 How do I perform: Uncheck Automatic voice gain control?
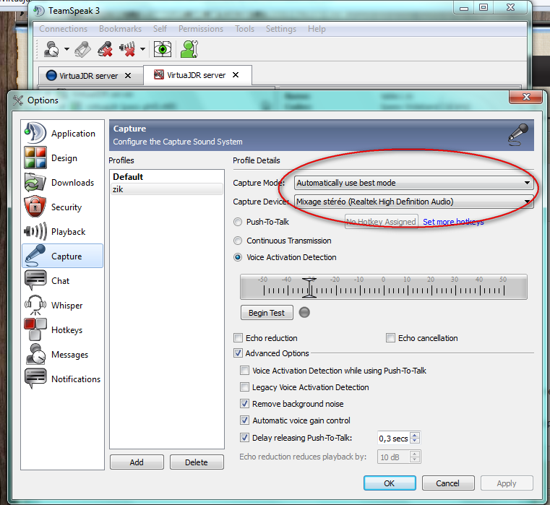[x=244, y=420]
